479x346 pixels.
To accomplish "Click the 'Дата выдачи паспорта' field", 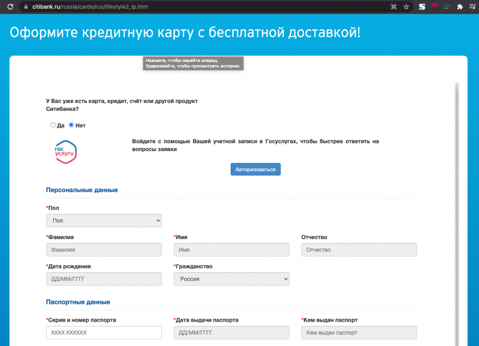I will point(232,332).
